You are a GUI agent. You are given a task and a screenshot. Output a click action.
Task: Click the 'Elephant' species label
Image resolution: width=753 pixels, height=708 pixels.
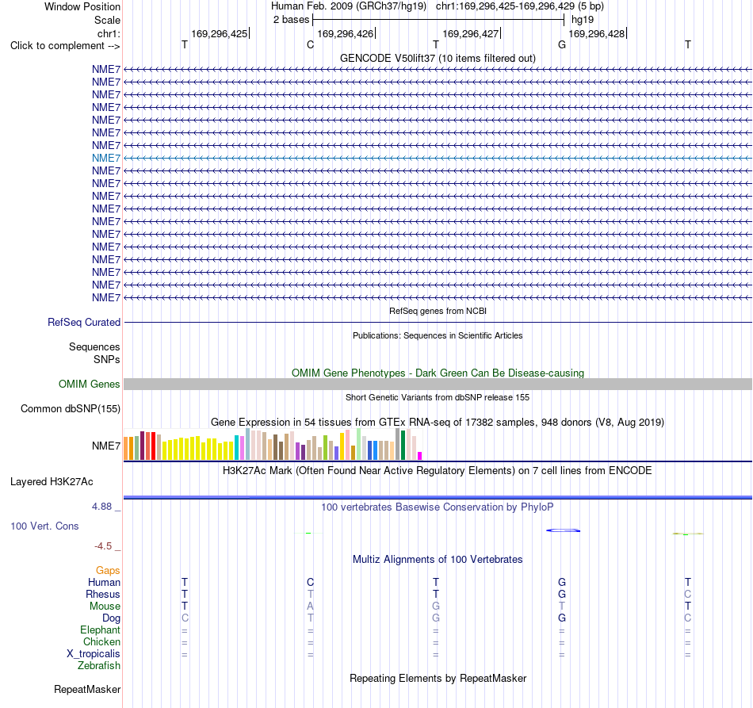pyautogui.click(x=100, y=630)
